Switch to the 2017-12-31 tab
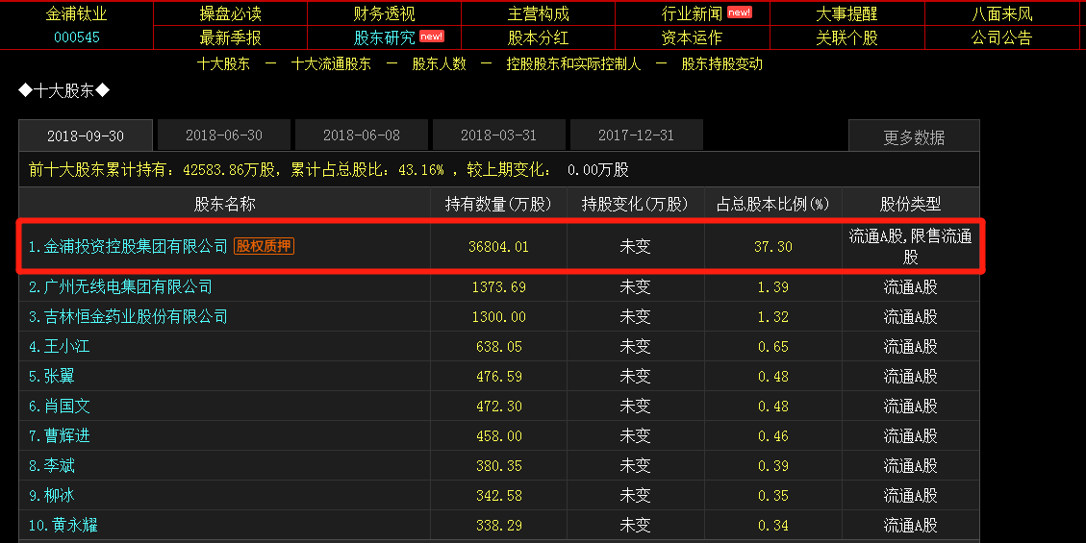Viewport: 1086px width, 543px height. (637, 135)
